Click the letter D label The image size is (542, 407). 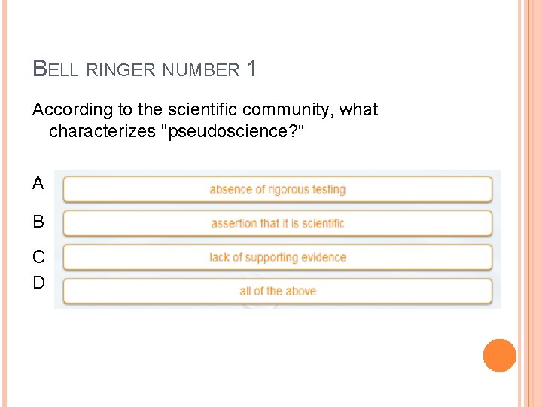click(x=38, y=283)
